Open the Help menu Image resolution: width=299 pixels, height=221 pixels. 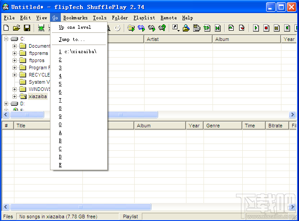[x=187, y=18]
